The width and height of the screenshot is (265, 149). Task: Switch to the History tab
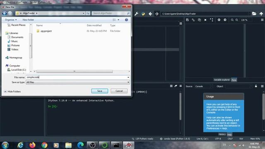[222, 134]
